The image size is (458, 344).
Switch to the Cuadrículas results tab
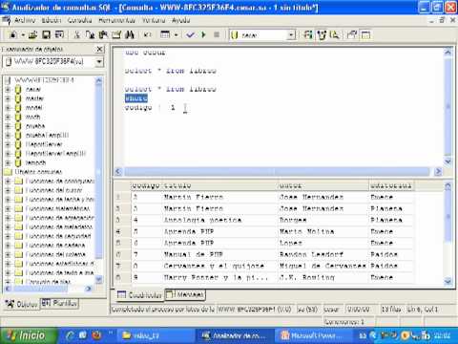pyautogui.click(x=139, y=295)
